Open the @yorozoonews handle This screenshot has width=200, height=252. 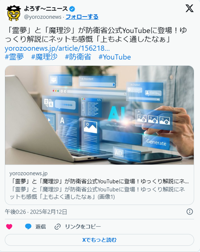(x=43, y=17)
